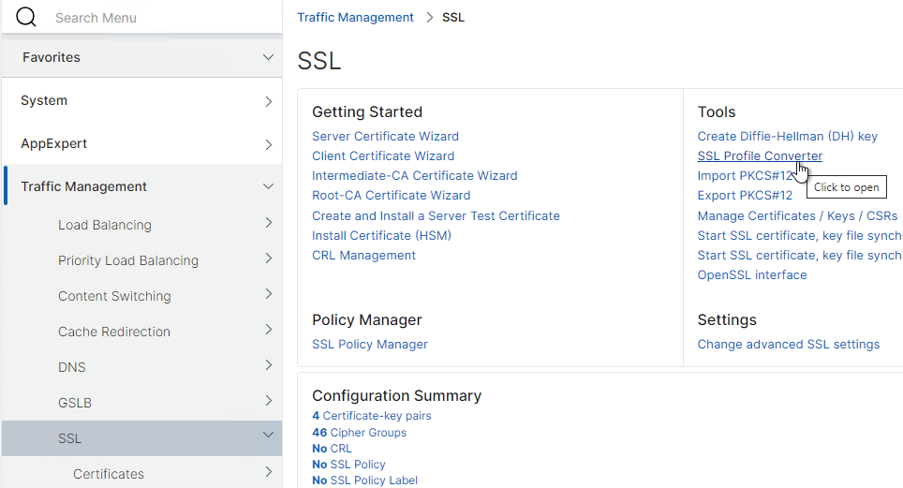Open the SSL Policy Manager
This screenshot has width=903, height=488.
click(x=369, y=345)
